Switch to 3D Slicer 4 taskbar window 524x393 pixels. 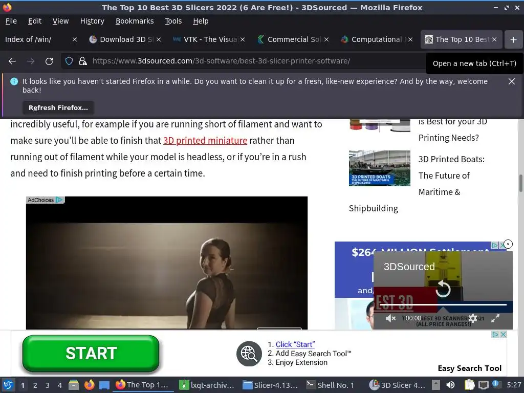[x=398, y=385]
